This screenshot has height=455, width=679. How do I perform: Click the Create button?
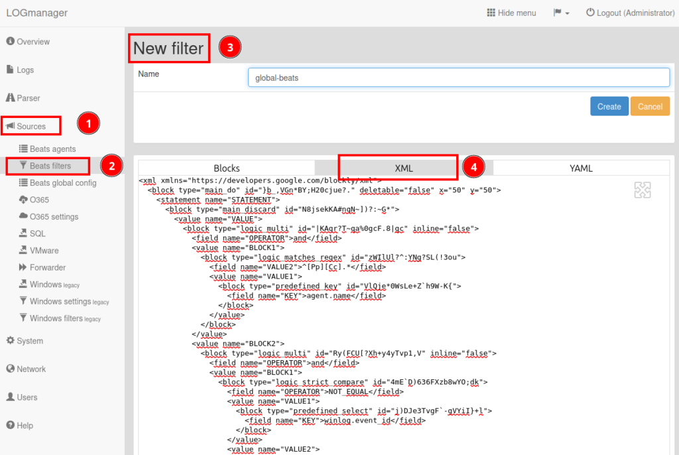click(609, 106)
